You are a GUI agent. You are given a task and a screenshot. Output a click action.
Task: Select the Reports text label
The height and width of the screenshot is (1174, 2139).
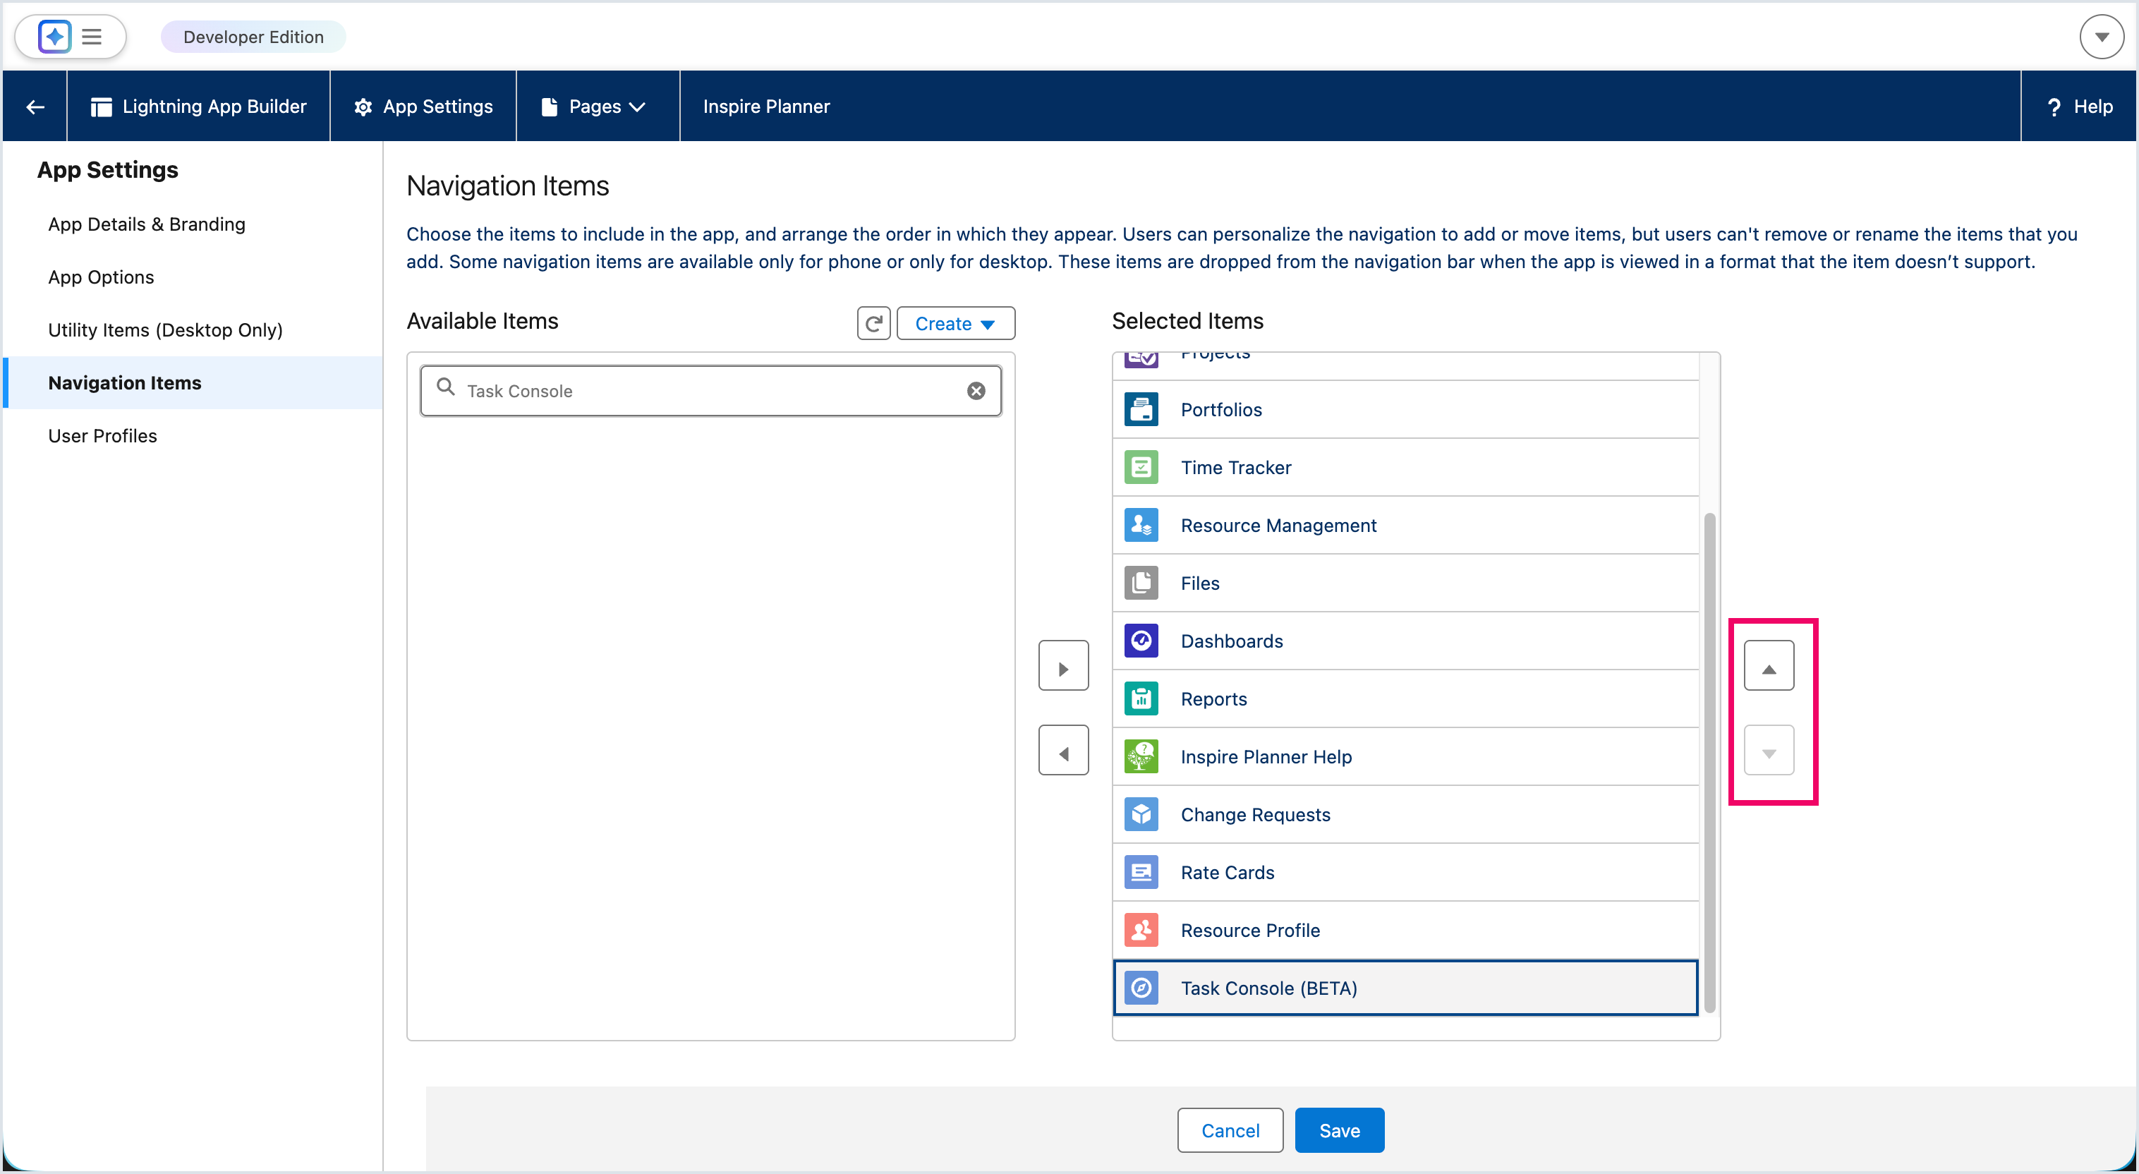click(x=1213, y=699)
